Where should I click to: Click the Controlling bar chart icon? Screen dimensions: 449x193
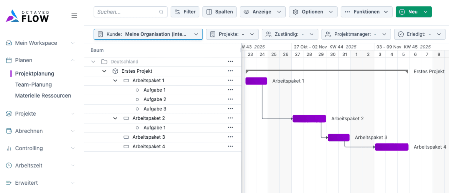click(x=9, y=148)
